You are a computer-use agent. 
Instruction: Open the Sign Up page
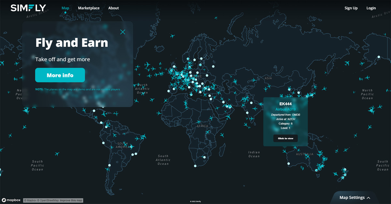click(x=351, y=8)
